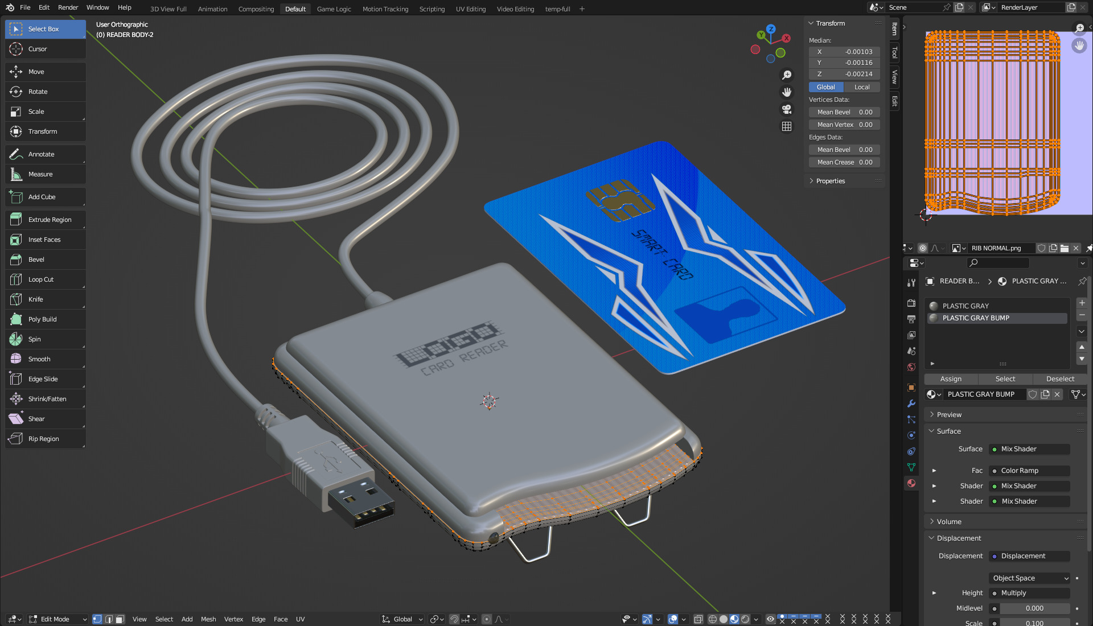Open the Object Space dropdown
Viewport: 1093px width, 626px height.
point(1030,578)
